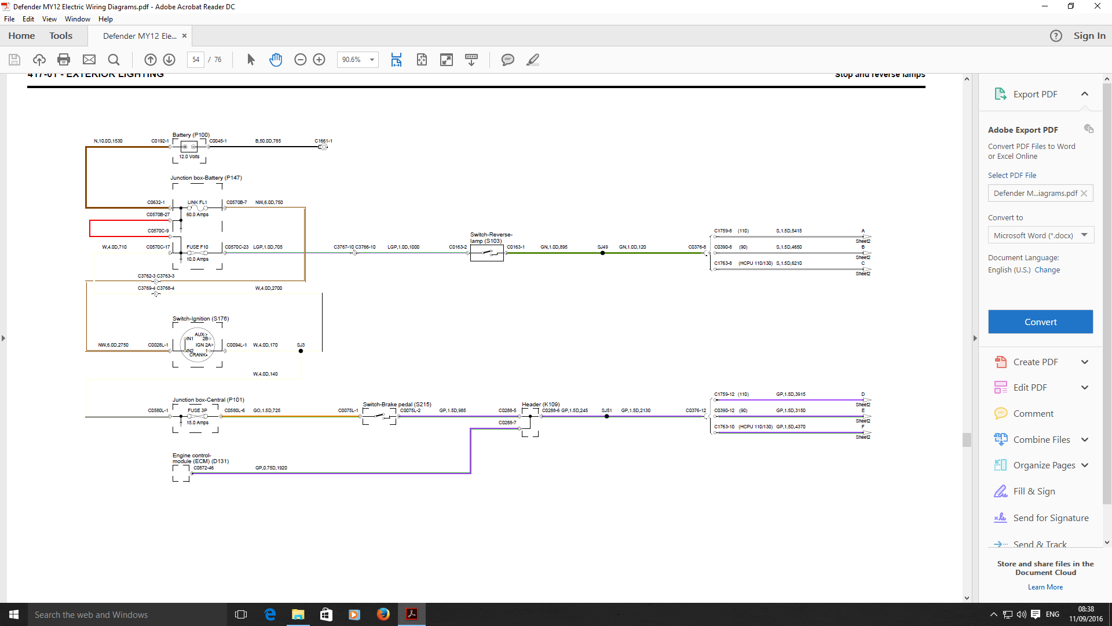This screenshot has height=626, width=1112.
Task: Open Task View on taskbar
Action: [x=241, y=614]
